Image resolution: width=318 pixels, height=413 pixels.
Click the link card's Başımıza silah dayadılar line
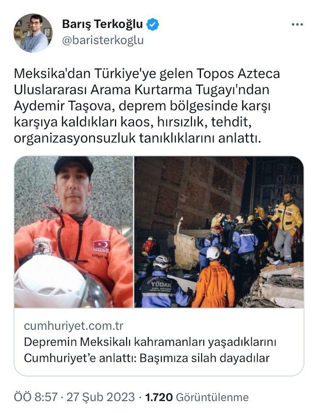204,358
